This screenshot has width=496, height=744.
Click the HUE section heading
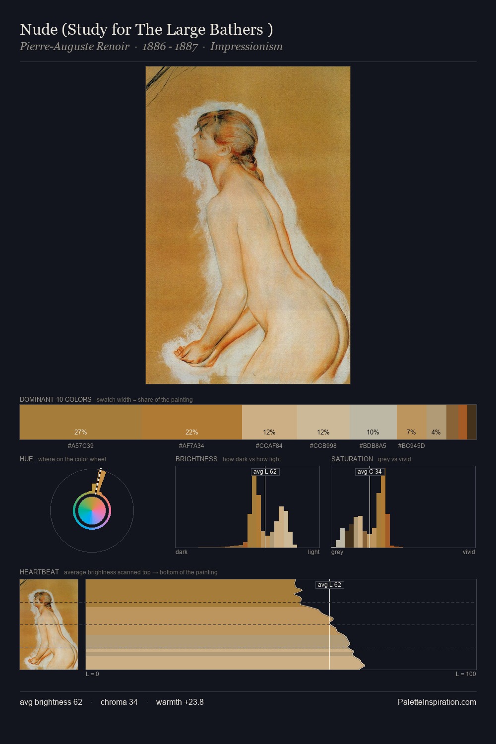pyautogui.click(x=26, y=459)
